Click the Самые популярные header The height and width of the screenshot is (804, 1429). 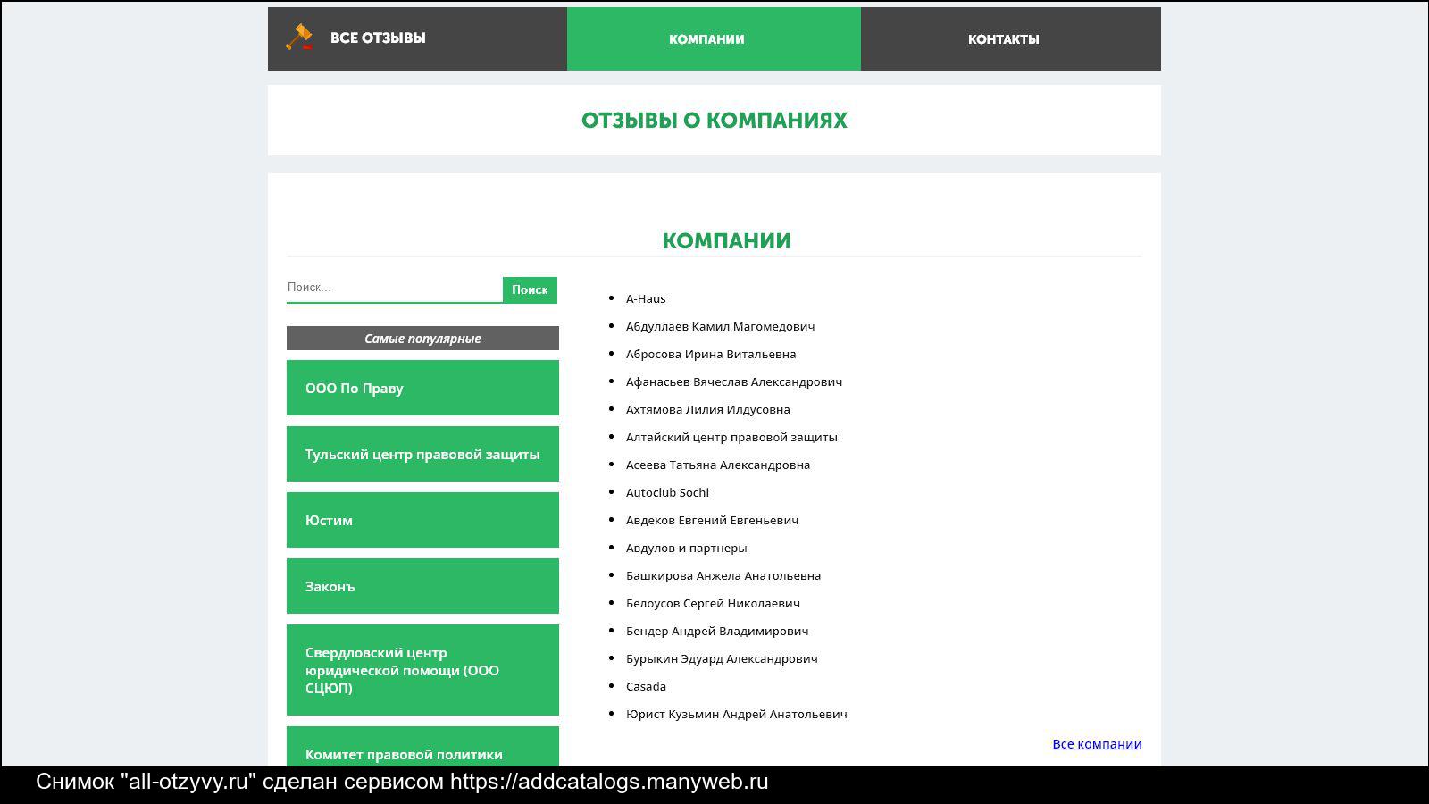[x=422, y=338]
